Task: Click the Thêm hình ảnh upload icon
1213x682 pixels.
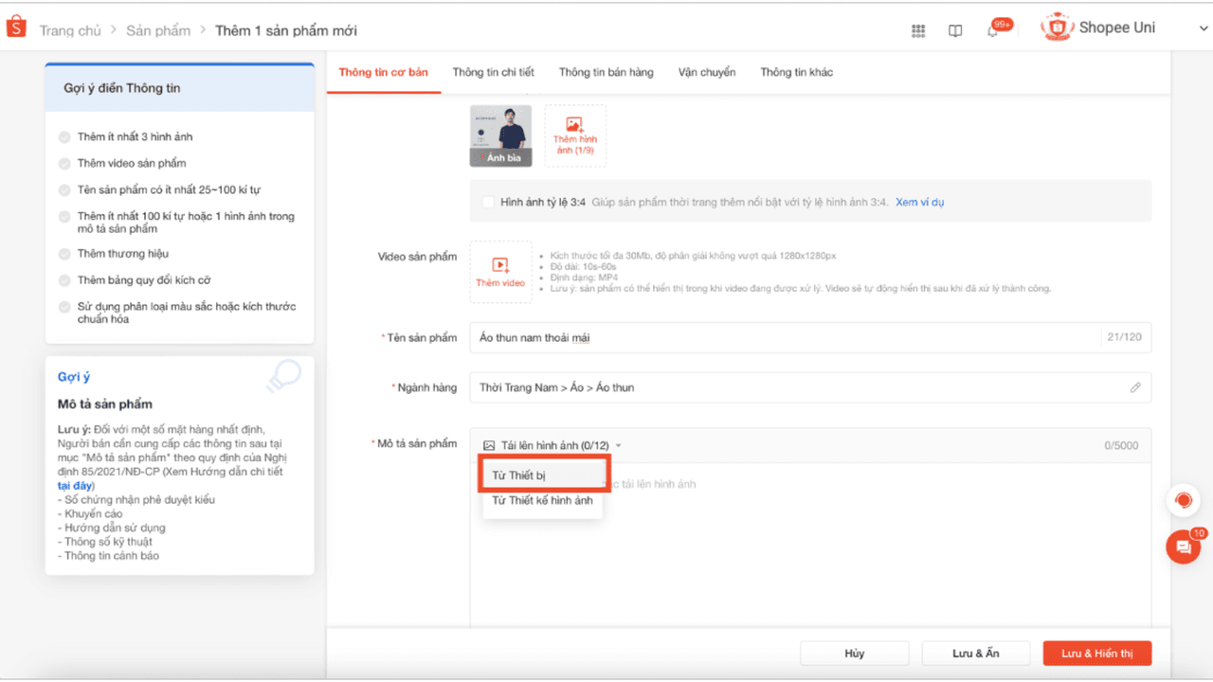Action: coord(574,125)
